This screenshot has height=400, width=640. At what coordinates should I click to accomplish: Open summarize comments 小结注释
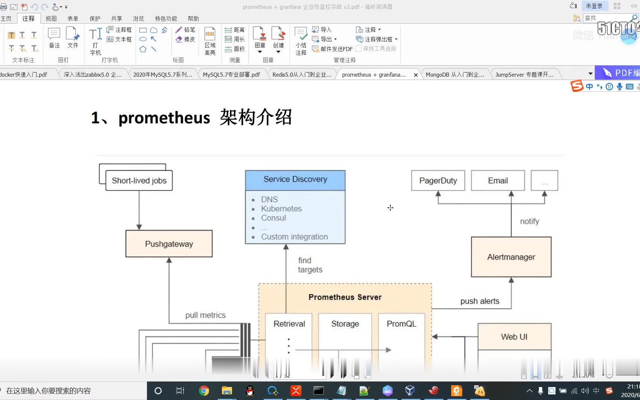(301, 41)
